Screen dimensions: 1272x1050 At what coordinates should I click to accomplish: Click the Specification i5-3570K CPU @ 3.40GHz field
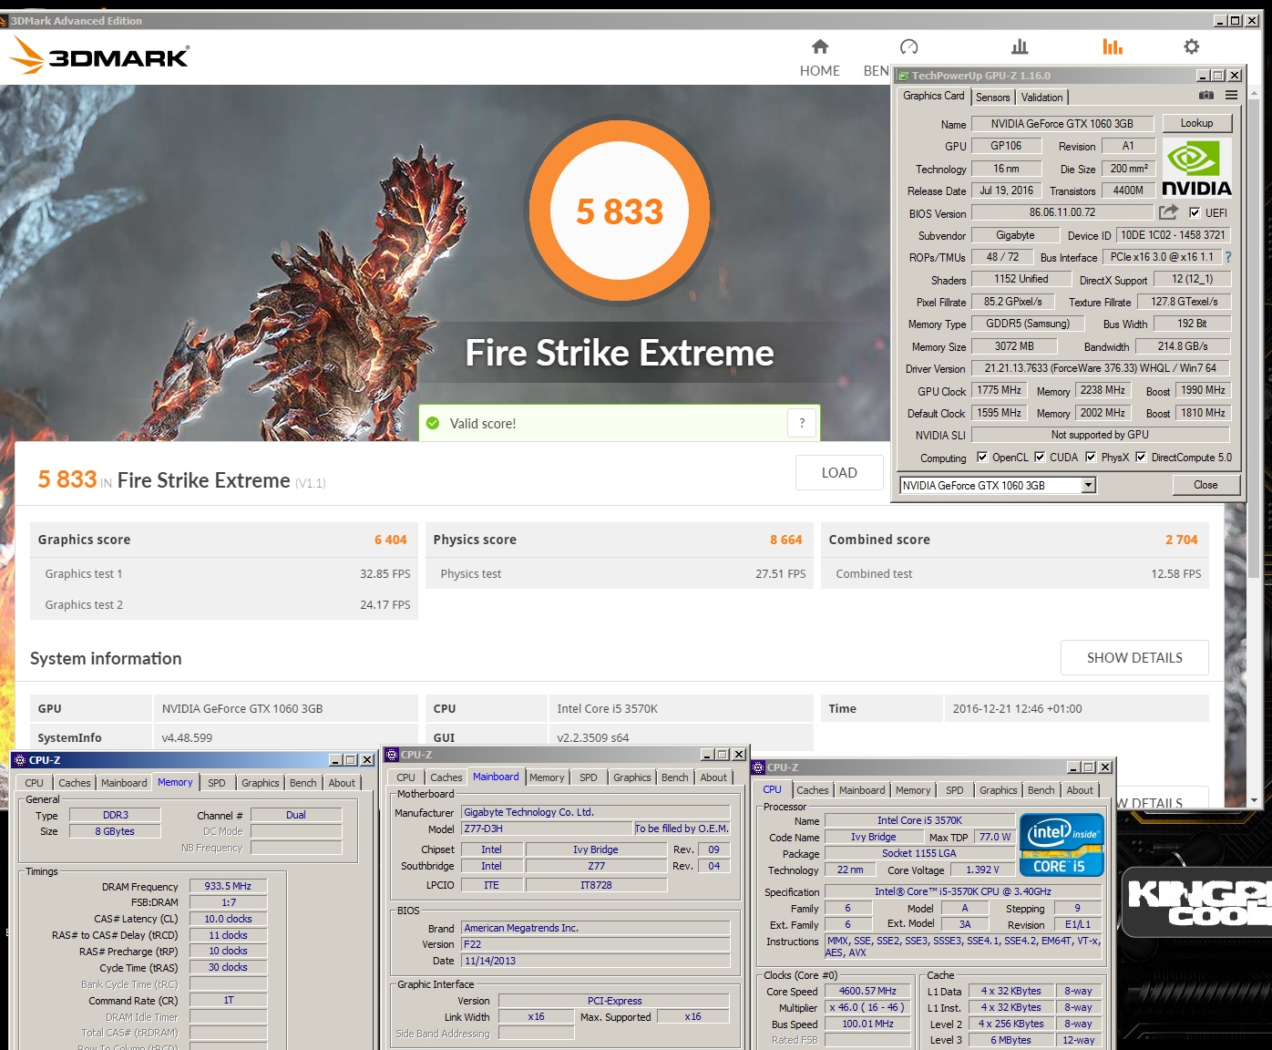tap(963, 891)
